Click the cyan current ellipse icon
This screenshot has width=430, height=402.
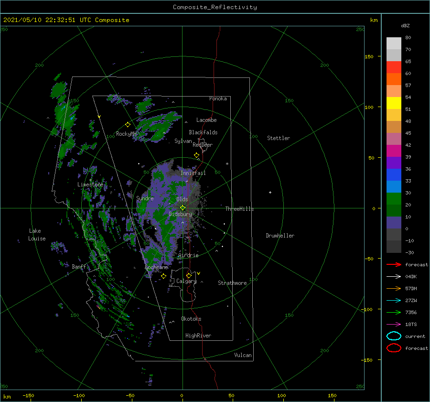tap(394, 336)
